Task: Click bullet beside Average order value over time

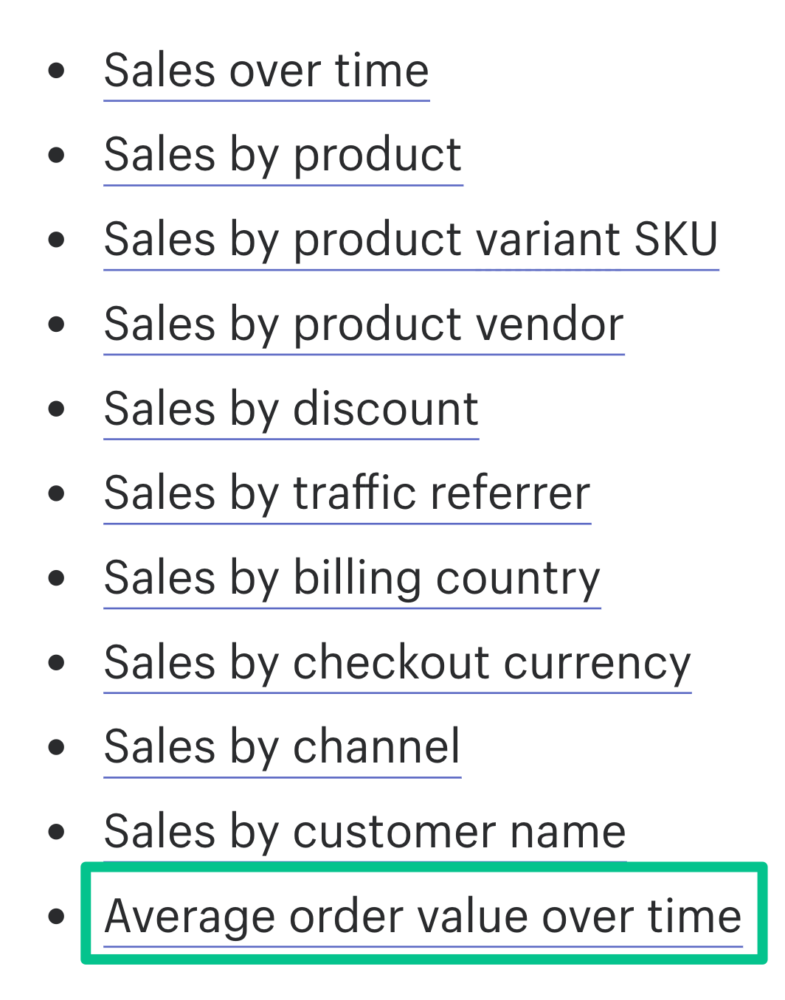Action: click(56, 917)
